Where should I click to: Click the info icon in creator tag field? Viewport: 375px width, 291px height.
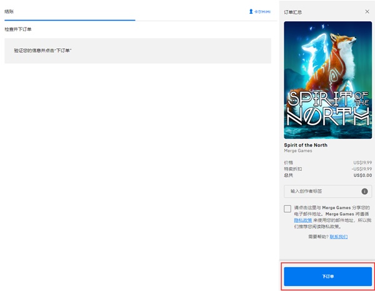pyautogui.click(x=364, y=191)
